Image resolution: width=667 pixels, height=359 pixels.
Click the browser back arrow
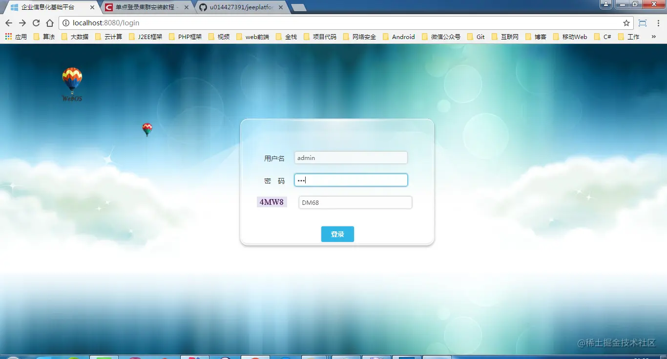pos(9,23)
